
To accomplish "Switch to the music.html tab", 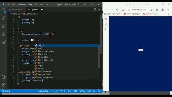I will (x=17, y=9).
